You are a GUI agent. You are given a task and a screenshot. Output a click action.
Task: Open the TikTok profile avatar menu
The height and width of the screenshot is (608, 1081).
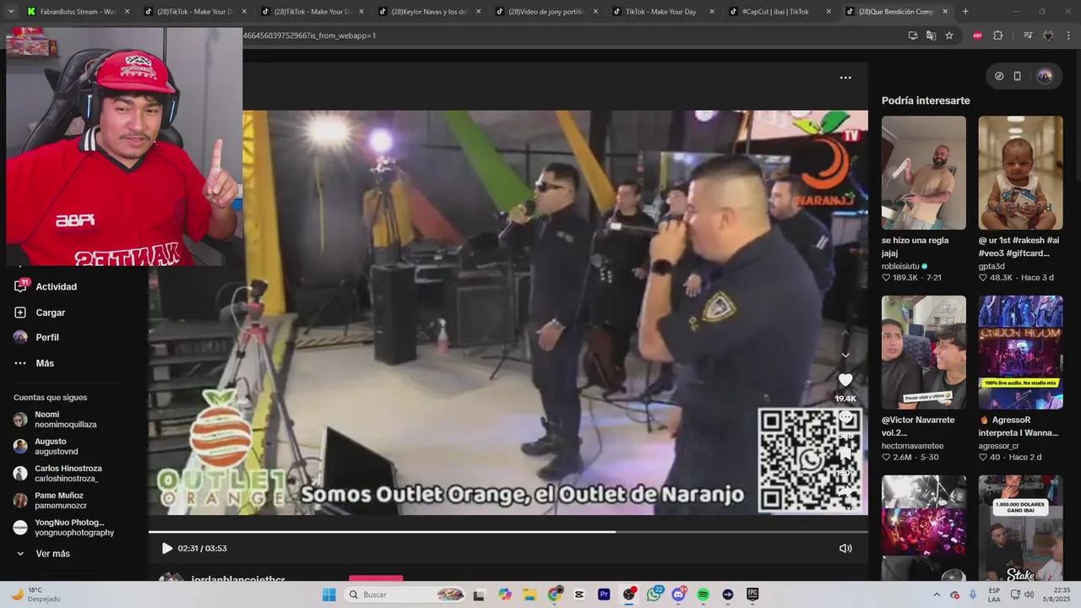tap(1045, 76)
